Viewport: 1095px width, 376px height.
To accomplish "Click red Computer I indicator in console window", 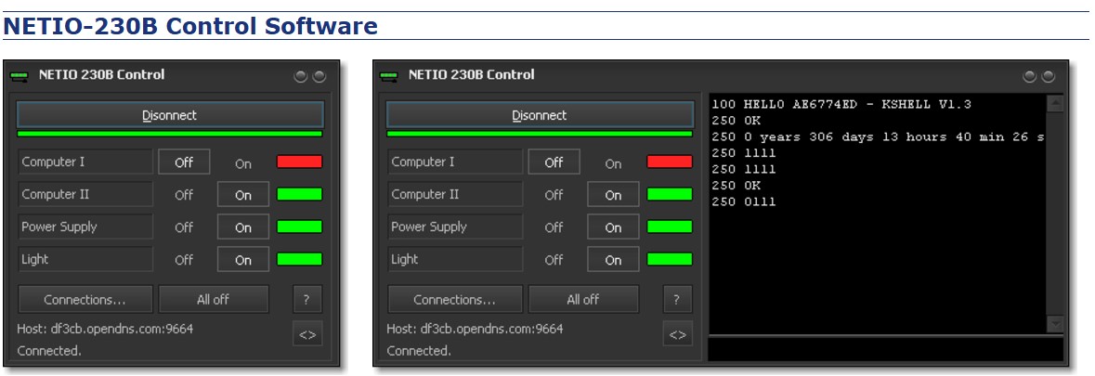I will pos(670,162).
